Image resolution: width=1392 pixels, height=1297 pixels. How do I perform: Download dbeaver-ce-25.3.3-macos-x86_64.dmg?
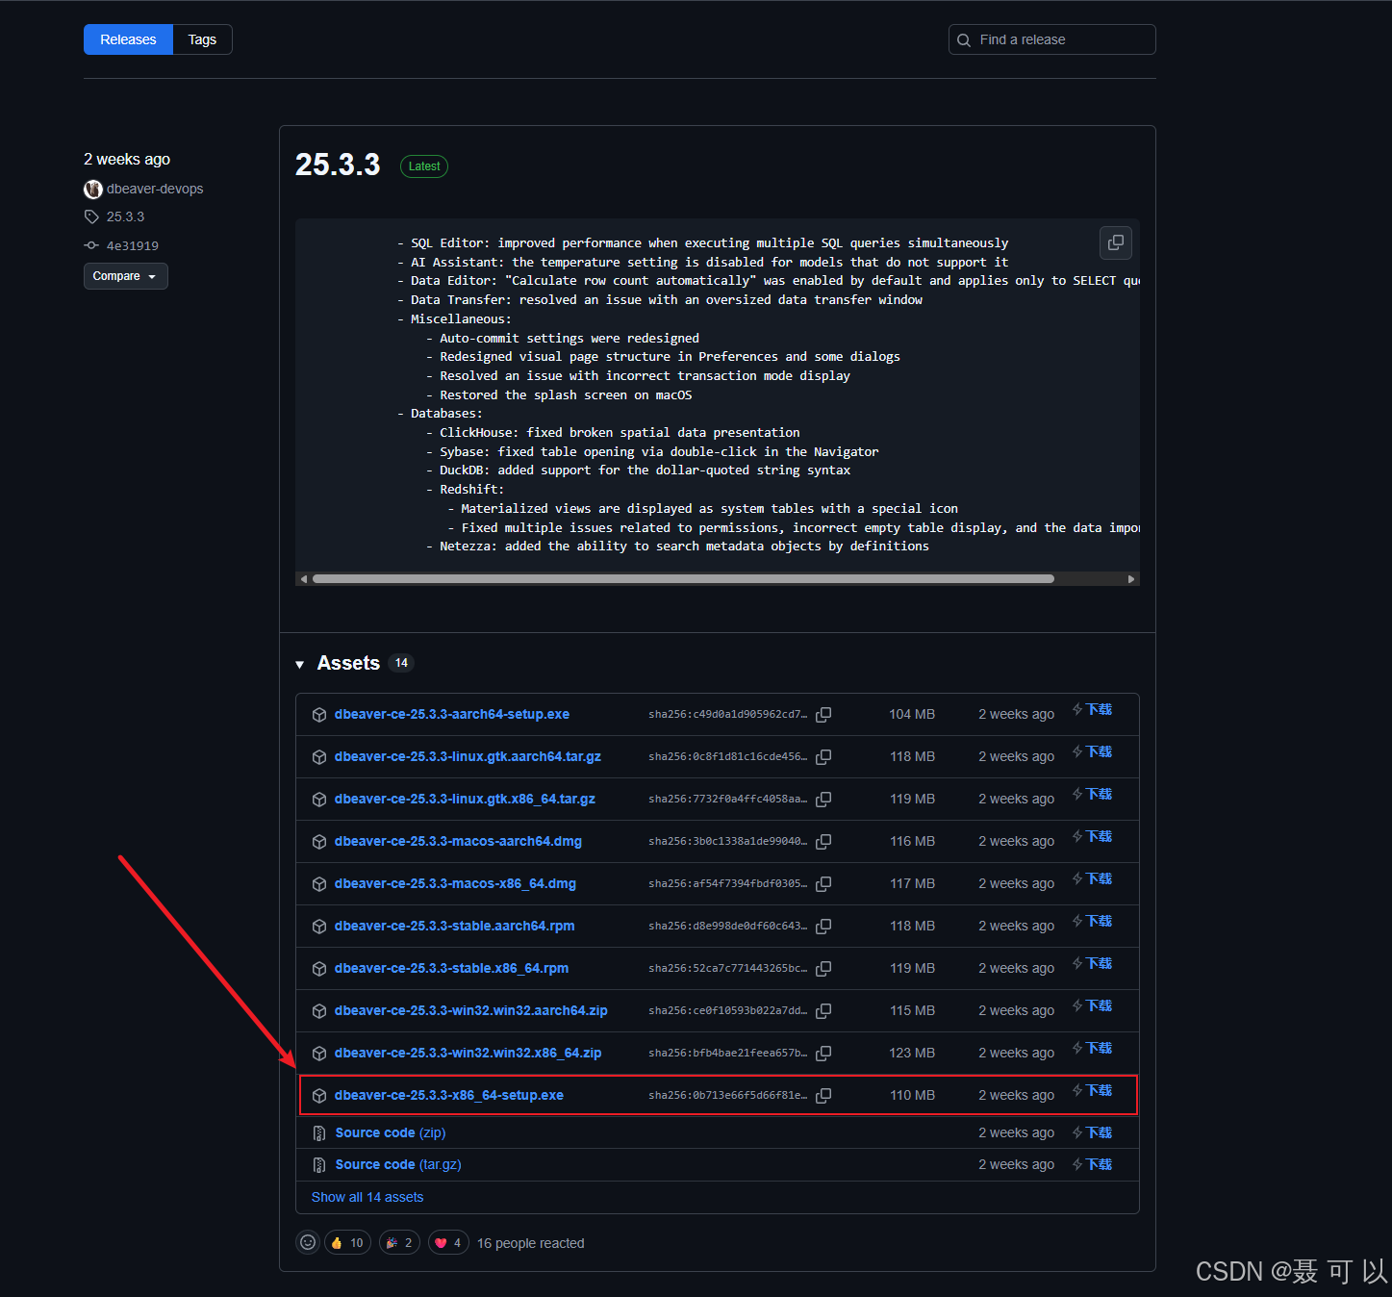[x=455, y=883]
